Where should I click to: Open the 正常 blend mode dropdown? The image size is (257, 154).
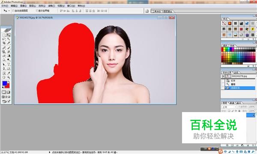229,107
